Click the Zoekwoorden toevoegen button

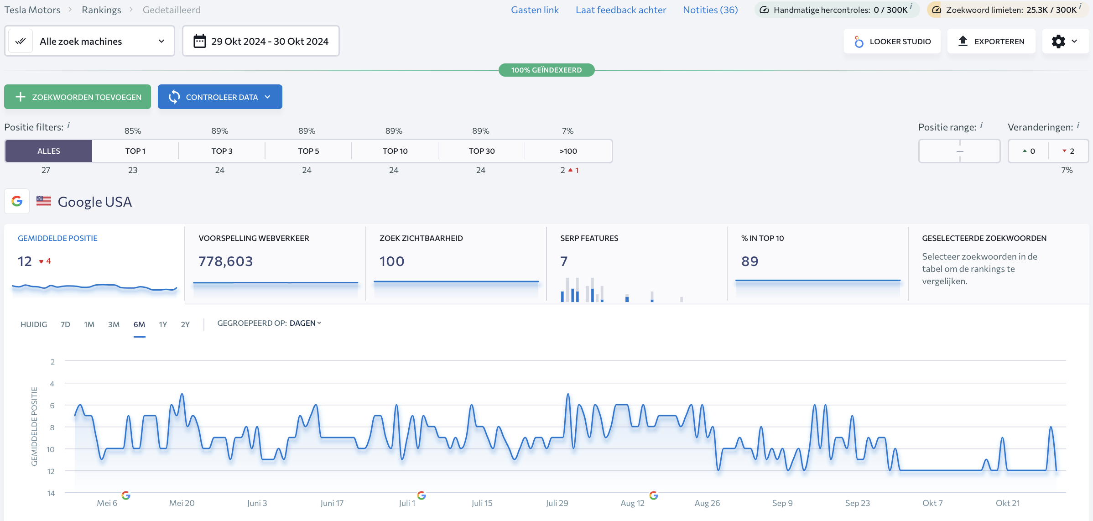(78, 97)
